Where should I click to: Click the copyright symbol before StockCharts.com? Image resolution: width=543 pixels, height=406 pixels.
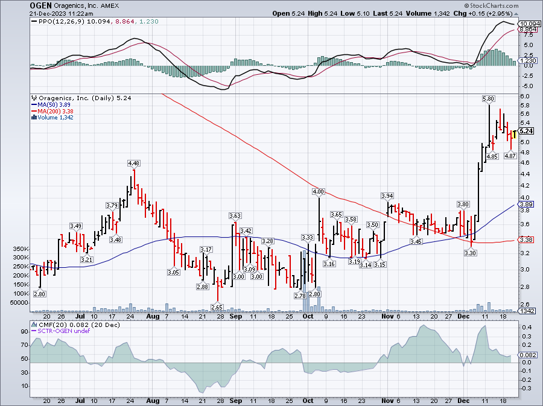[466, 5]
